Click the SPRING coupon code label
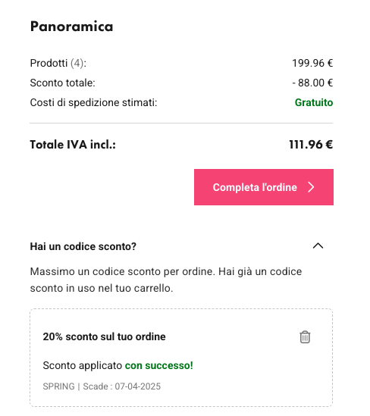 [58, 386]
